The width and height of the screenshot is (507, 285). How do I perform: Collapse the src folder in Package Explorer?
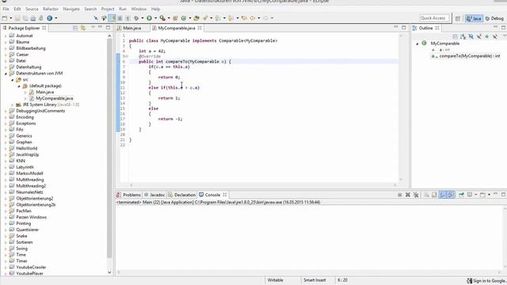(x=13, y=80)
